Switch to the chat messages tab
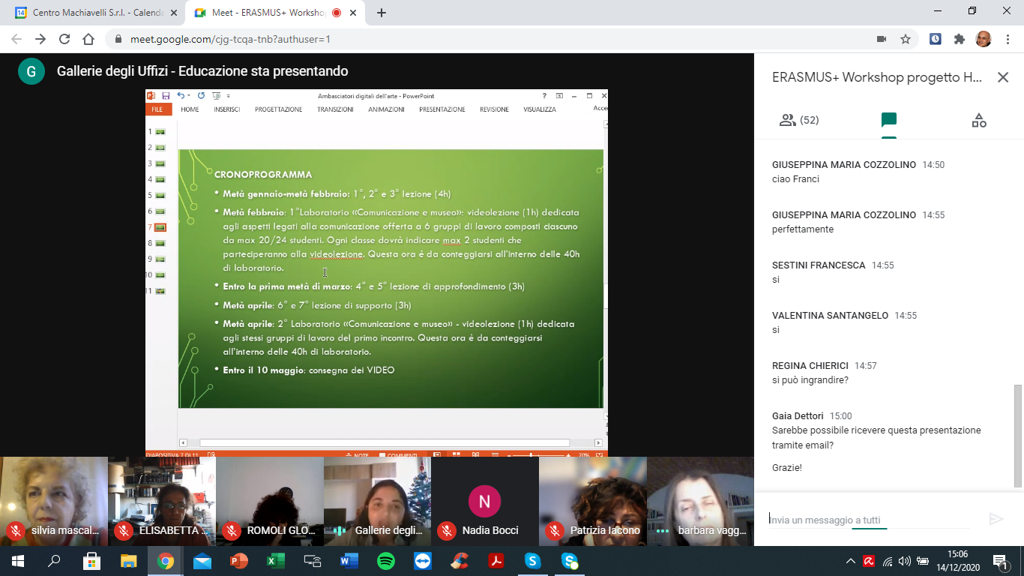Viewport: 1024px width, 576px height. 889,120
